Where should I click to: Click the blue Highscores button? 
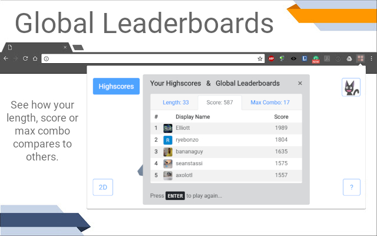tap(116, 86)
